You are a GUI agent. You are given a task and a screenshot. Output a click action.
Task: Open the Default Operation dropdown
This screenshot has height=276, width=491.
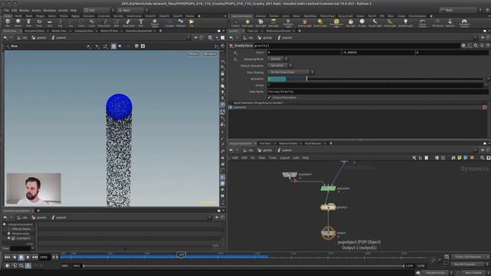pyautogui.click(x=279, y=65)
